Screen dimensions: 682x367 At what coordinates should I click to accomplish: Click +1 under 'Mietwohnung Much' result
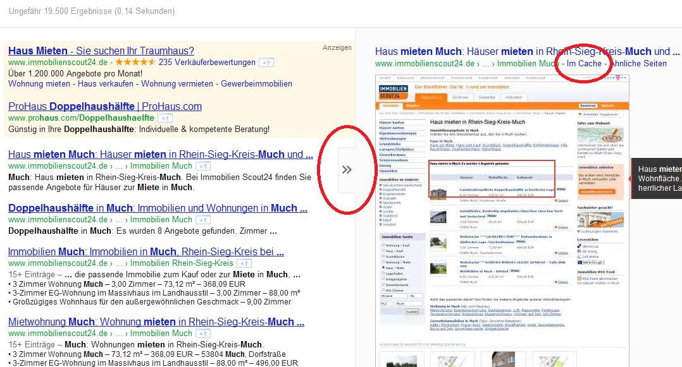point(202,334)
